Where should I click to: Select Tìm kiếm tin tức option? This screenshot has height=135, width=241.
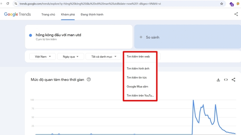[x=137, y=77]
